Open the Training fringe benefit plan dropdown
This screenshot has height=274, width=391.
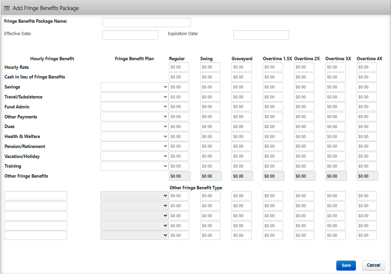tap(134, 166)
